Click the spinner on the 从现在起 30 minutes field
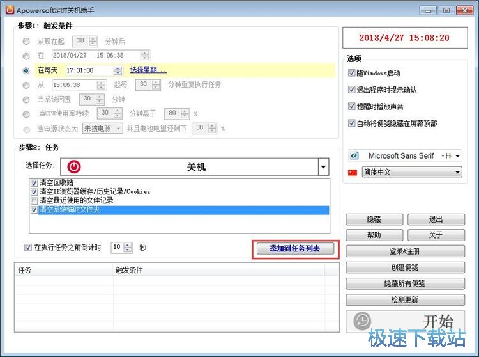The height and width of the screenshot is (357, 479). [93, 41]
